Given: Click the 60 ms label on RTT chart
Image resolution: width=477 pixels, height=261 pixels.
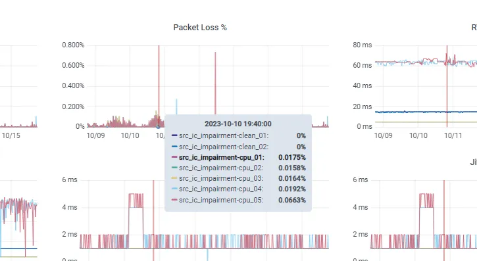Looking at the screenshot, I should (x=363, y=65).
